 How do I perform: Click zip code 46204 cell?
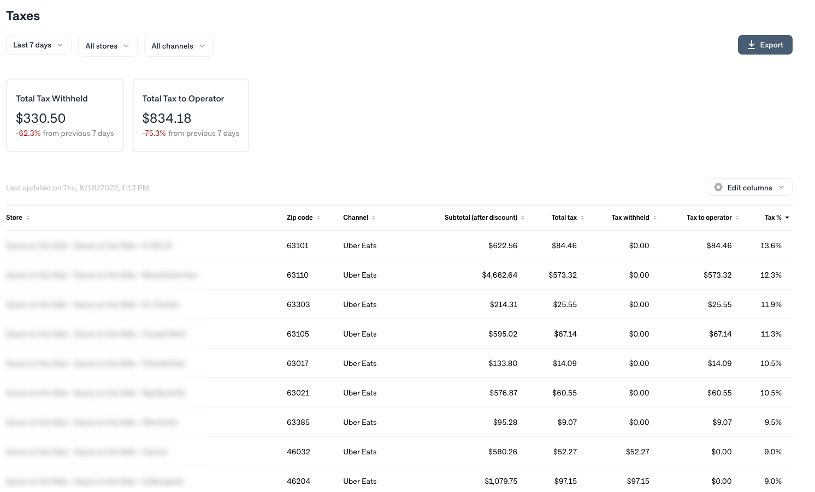[x=298, y=481]
